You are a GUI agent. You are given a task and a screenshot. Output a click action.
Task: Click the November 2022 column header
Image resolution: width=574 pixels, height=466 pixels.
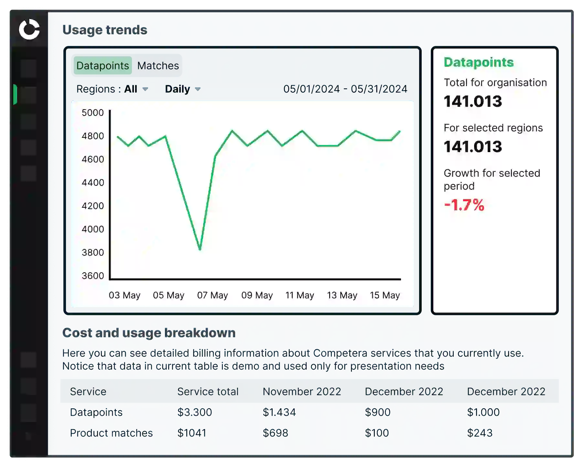click(302, 392)
